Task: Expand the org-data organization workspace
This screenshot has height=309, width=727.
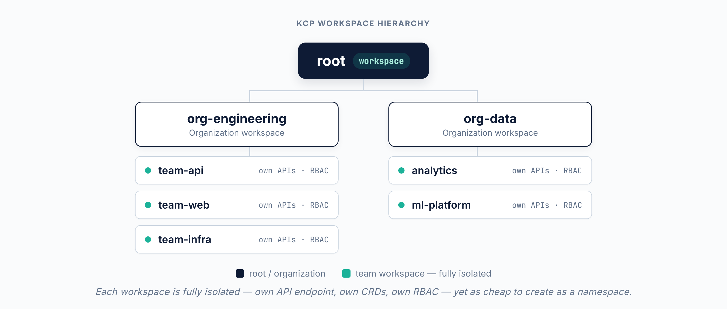Action: pos(490,124)
